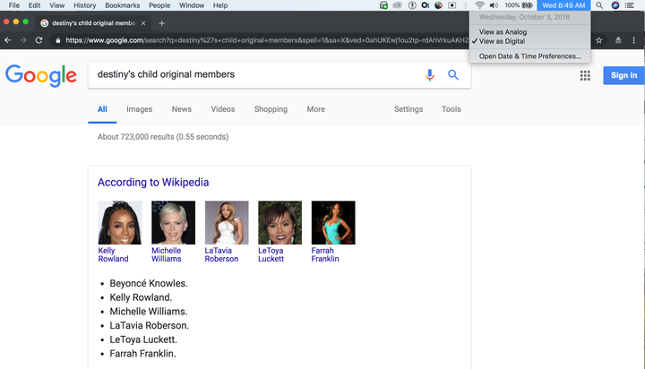645x369 pixels.
Task: Open Notification Center in the menu bar
Action: pyautogui.click(x=630, y=5)
